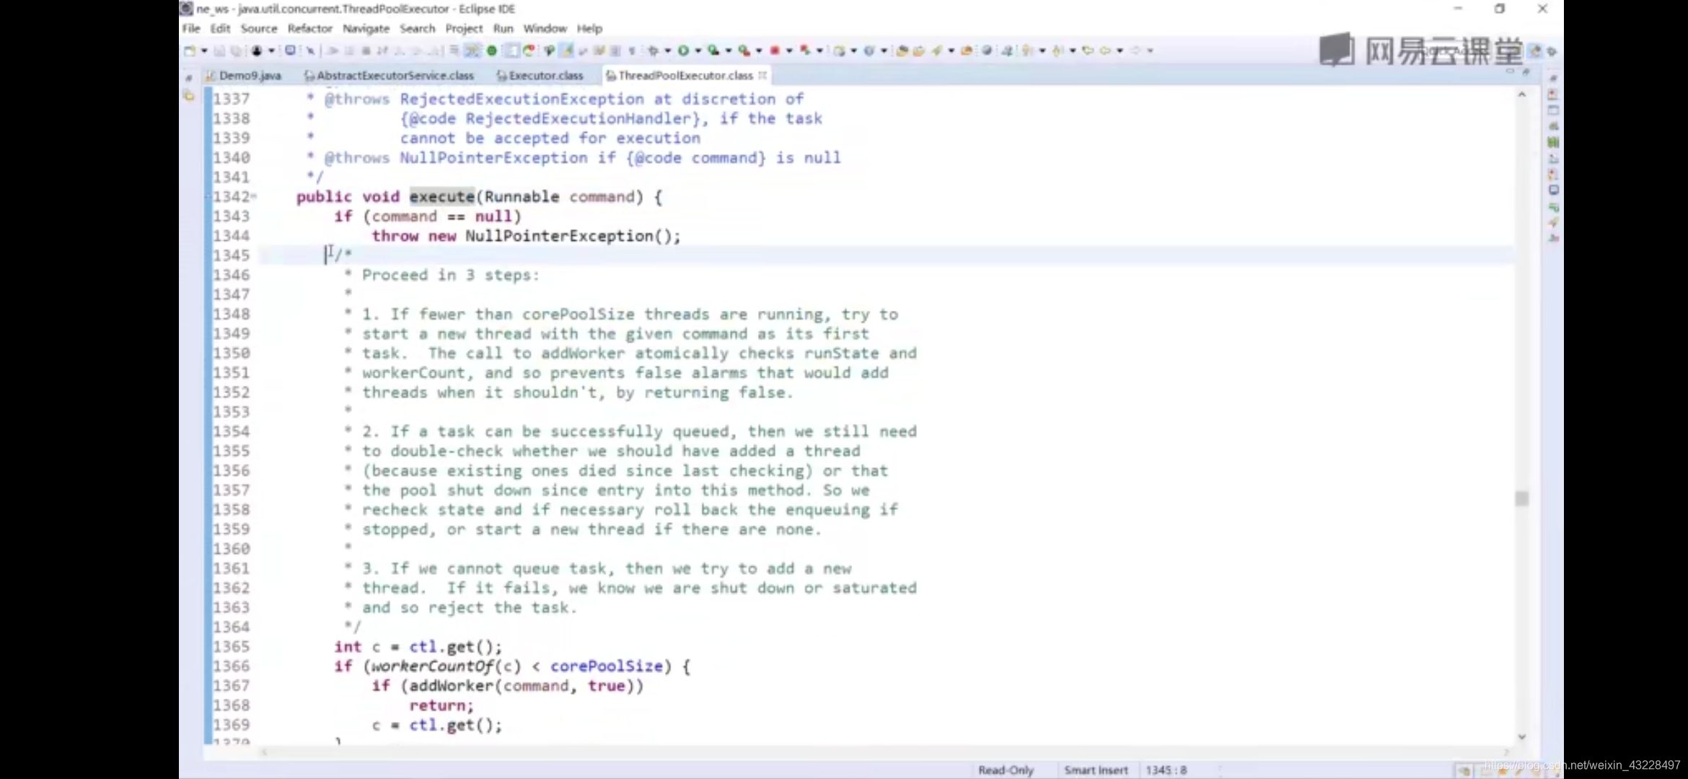Open the Help menu
1688x779 pixels.
pos(589,28)
